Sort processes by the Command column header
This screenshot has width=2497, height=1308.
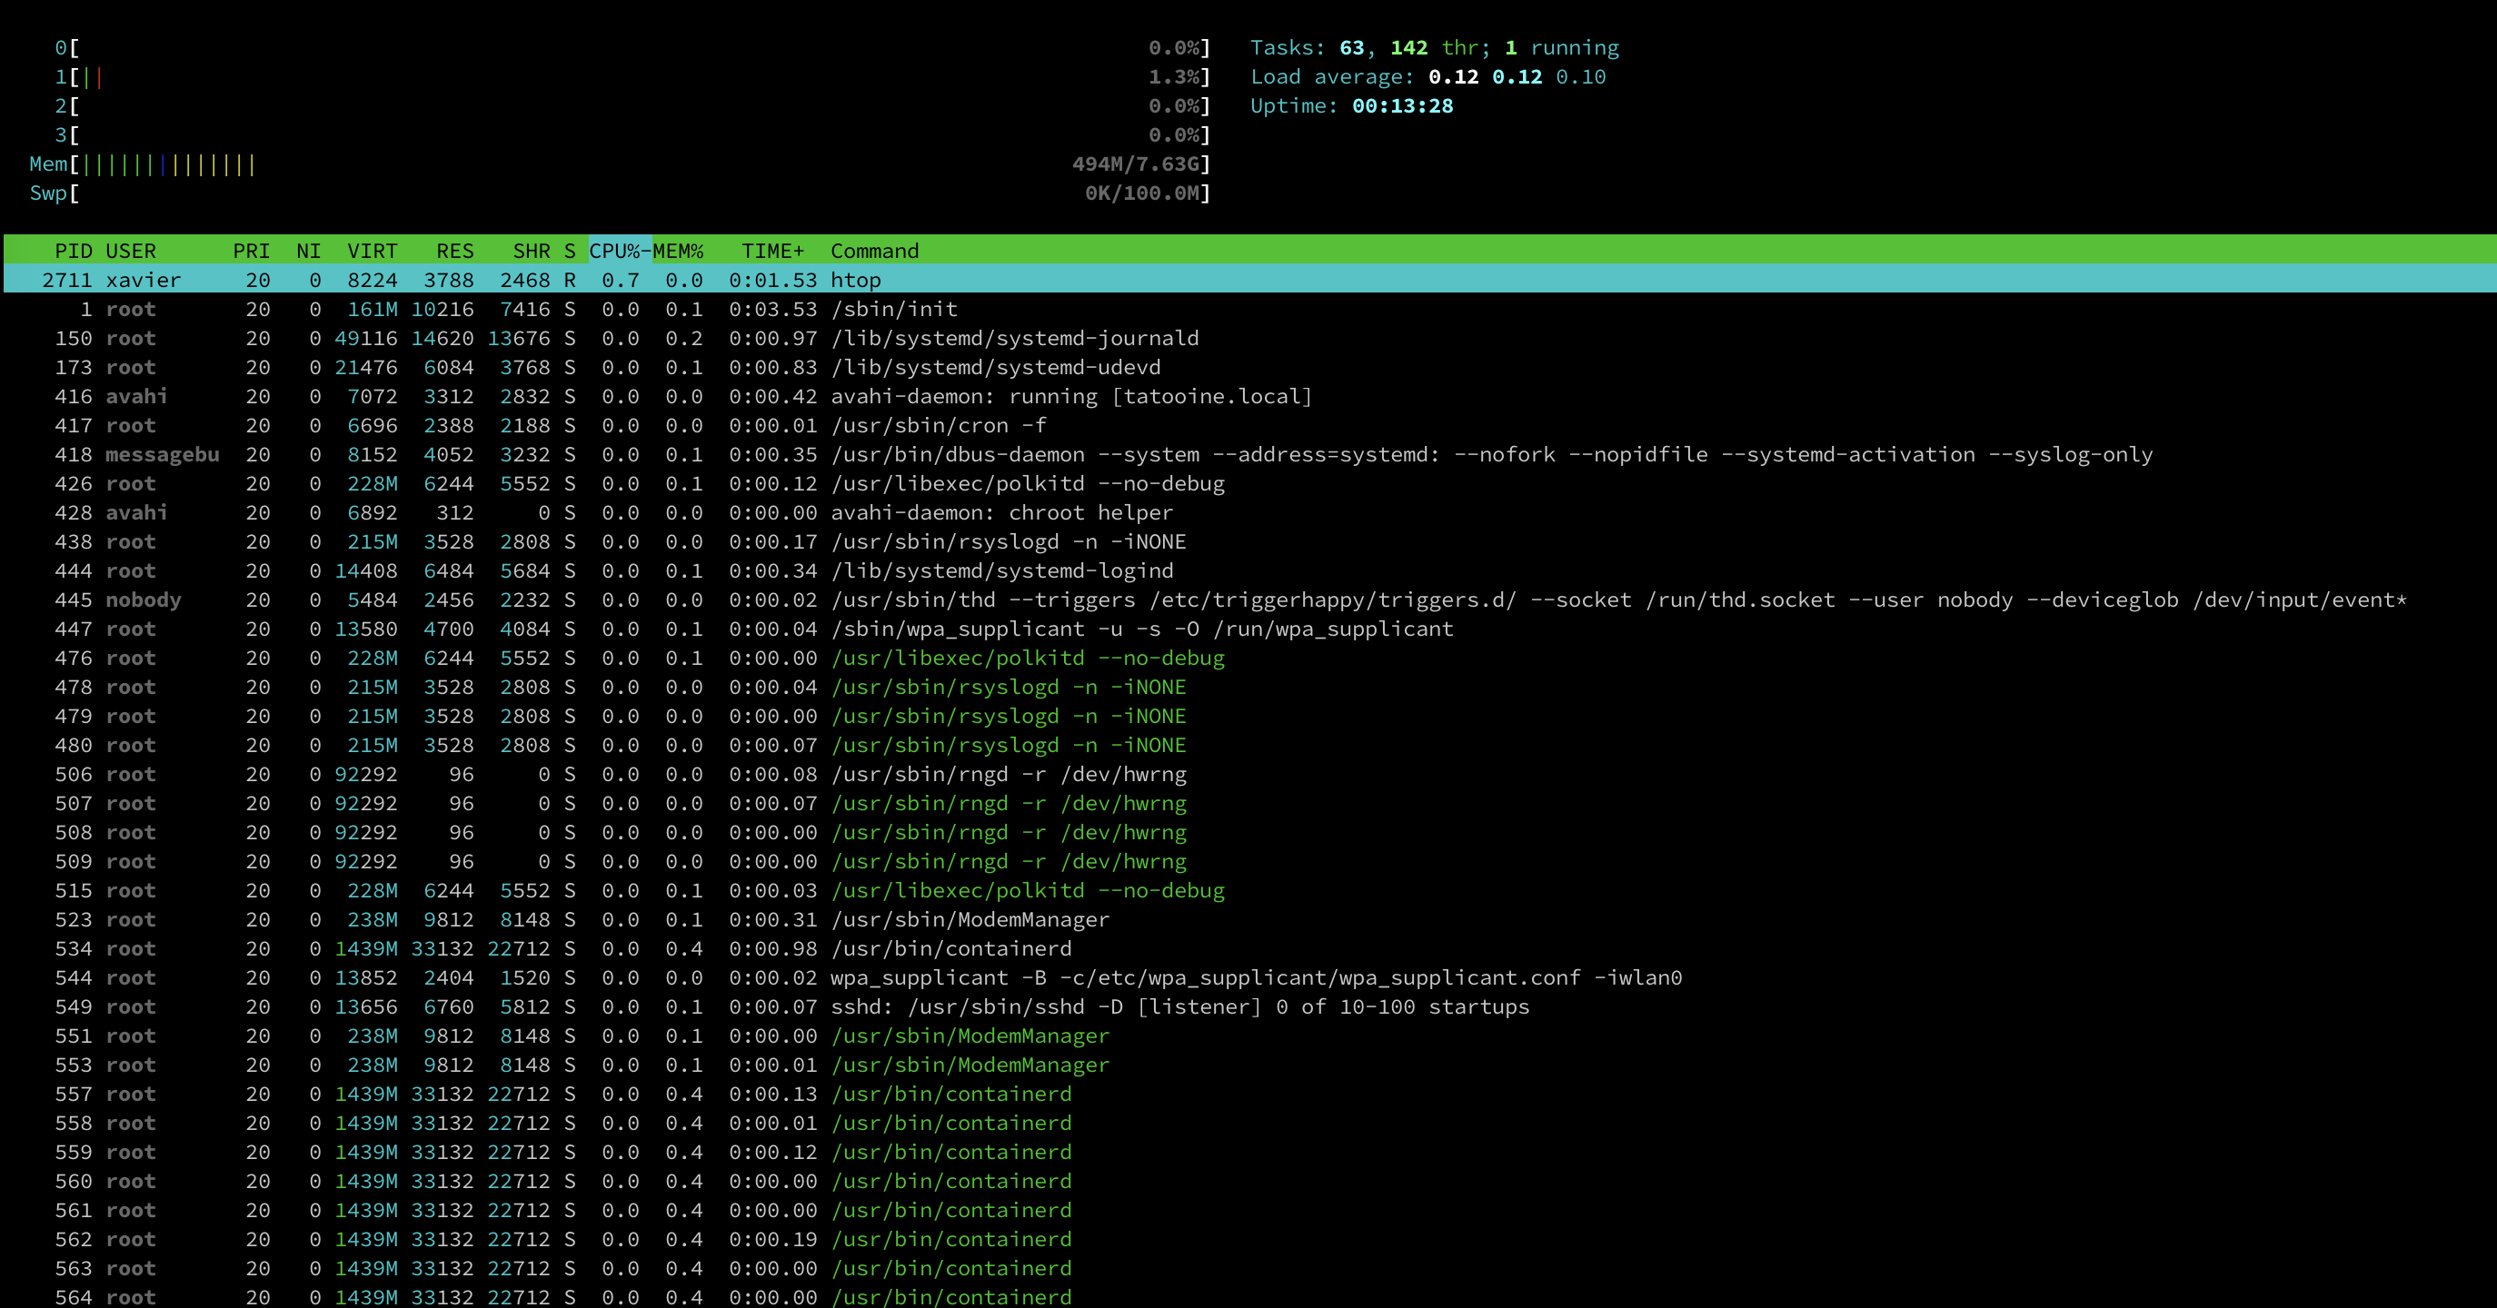(873, 251)
